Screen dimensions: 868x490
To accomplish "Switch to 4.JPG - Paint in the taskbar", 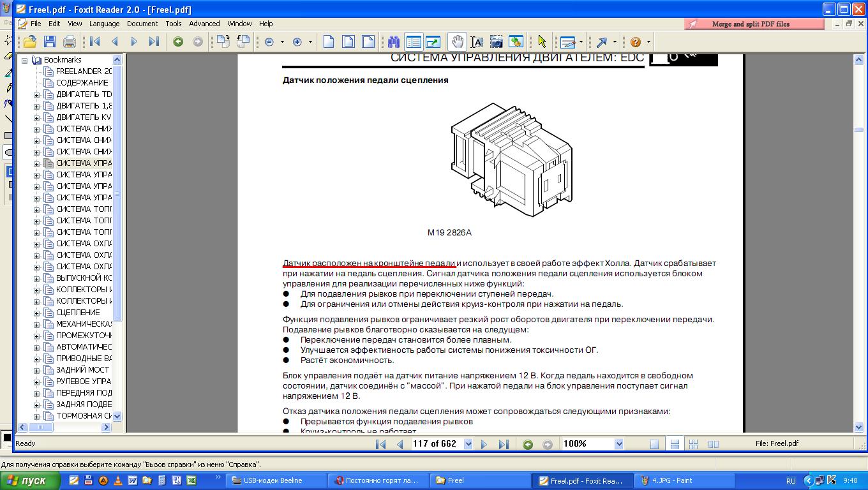I will [685, 480].
